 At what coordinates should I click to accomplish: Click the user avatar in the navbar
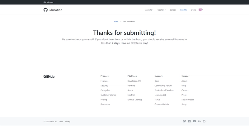pos(200,10)
